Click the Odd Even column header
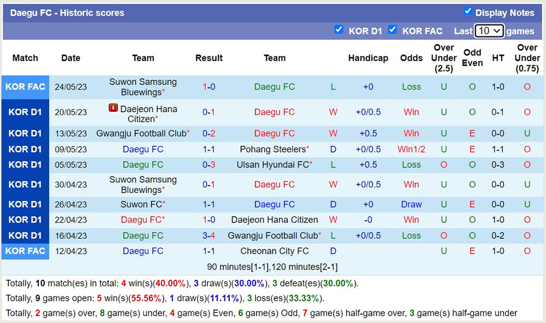This screenshot has width=546, height=323. [x=472, y=58]
